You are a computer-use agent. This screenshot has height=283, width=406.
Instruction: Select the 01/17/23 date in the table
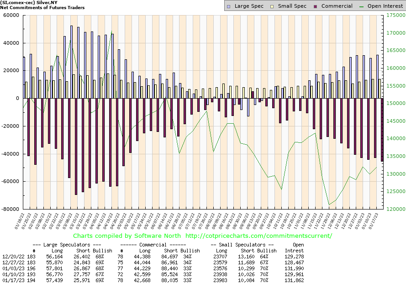[x=11, y=279]
